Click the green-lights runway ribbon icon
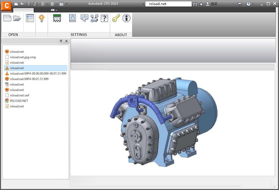This screenshot has width=279, height=190. pyautogui.click(x=57, y=18)
